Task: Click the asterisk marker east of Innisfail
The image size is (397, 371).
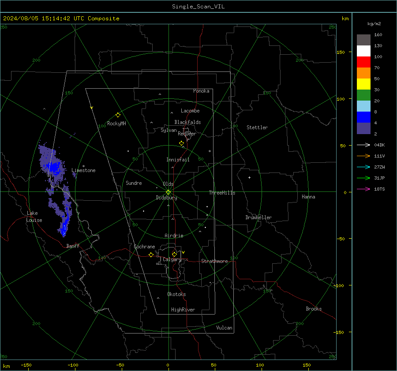Action: click(x=210, y=151)
